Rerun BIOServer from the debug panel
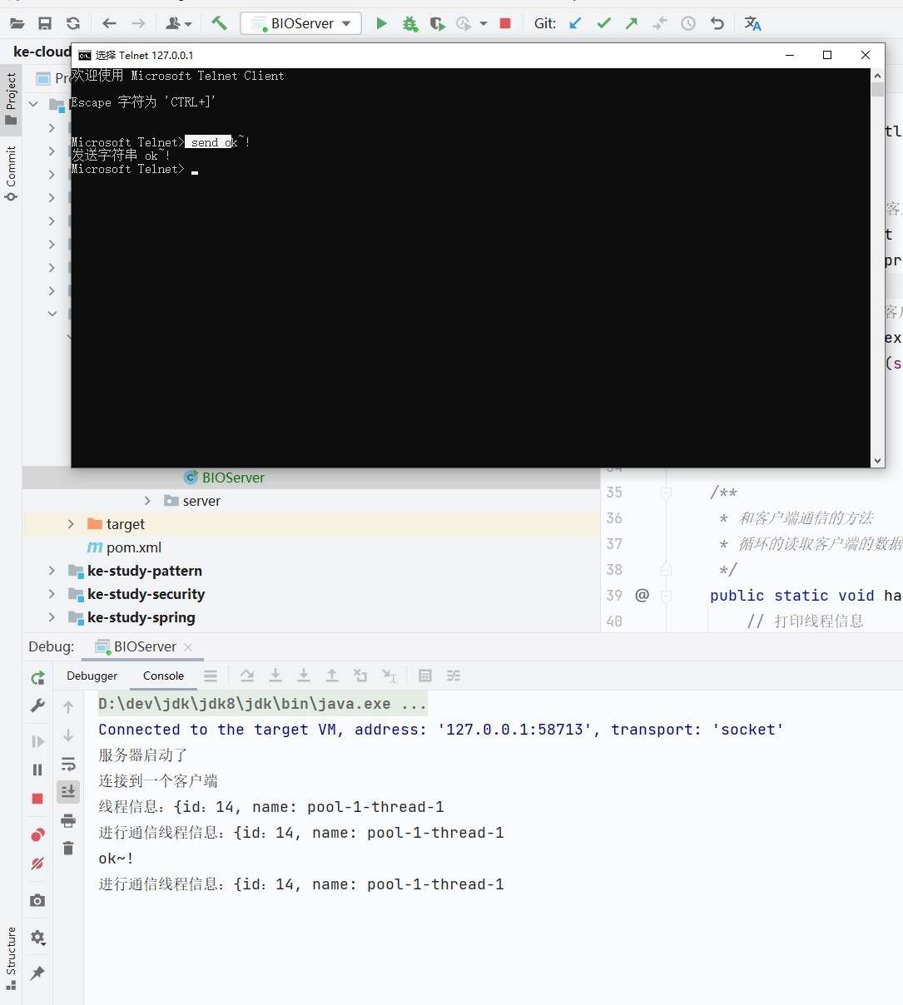Viewport: 903px width, 1005px height. tap(37, 678)
